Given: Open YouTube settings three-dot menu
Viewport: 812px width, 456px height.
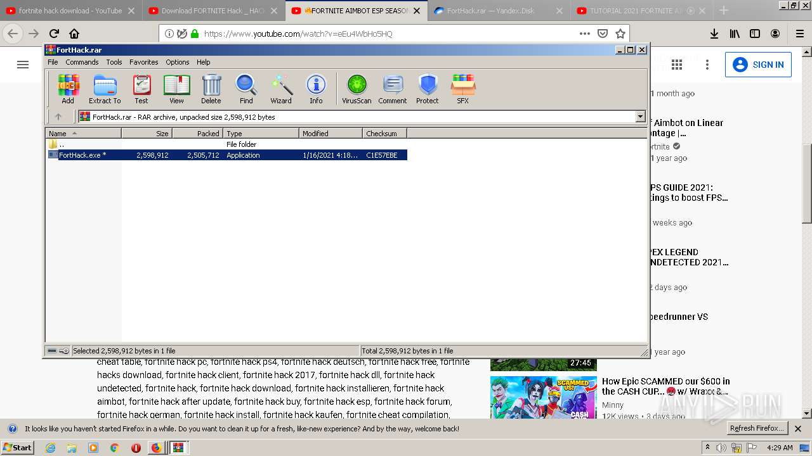Looking at the screenshot, I should (707, 65).
